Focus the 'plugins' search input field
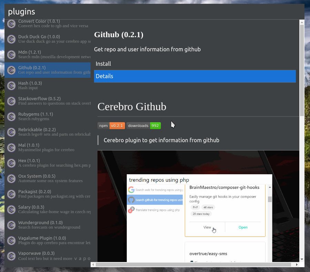This screenshot has width=310, height=272. point(154,12)
